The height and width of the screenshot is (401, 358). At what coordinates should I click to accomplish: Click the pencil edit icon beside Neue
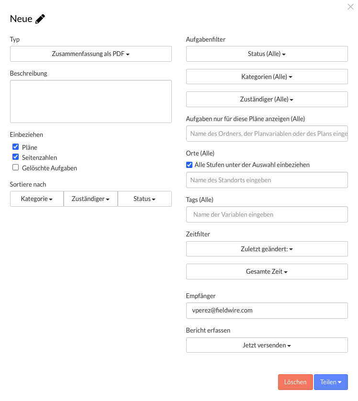click(x=40, y=19)
